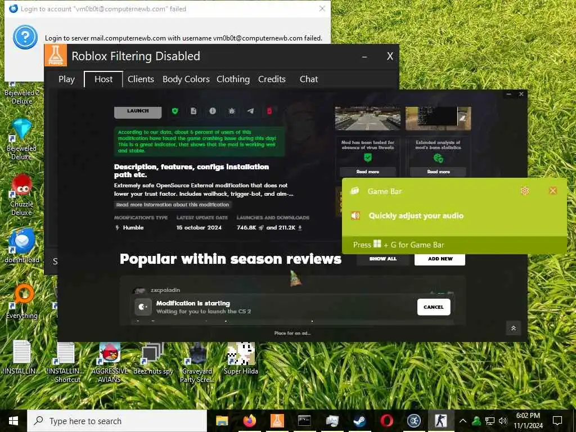The width and height of the screenshot is (576, 432).
Task: Show hidden system tray icons
Action: (x=463, y=421)
